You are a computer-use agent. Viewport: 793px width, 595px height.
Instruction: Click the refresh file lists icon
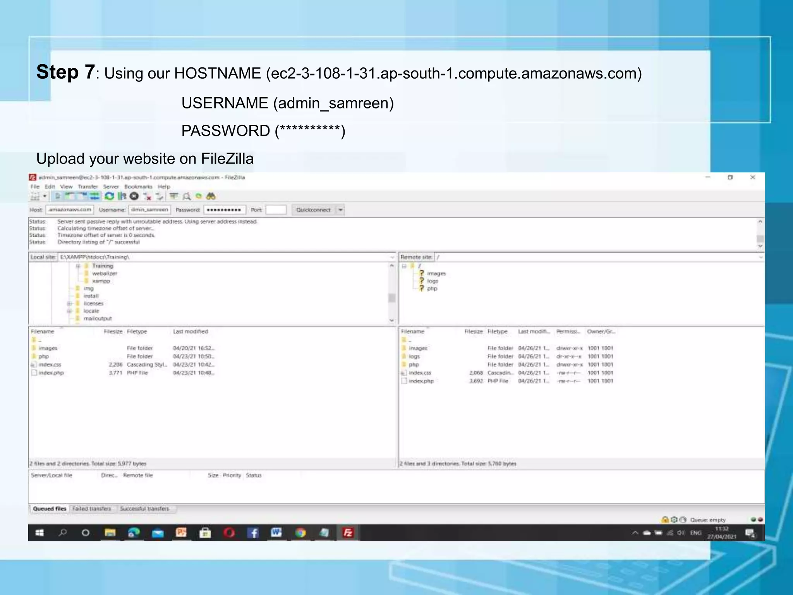(x=109, y=196)
